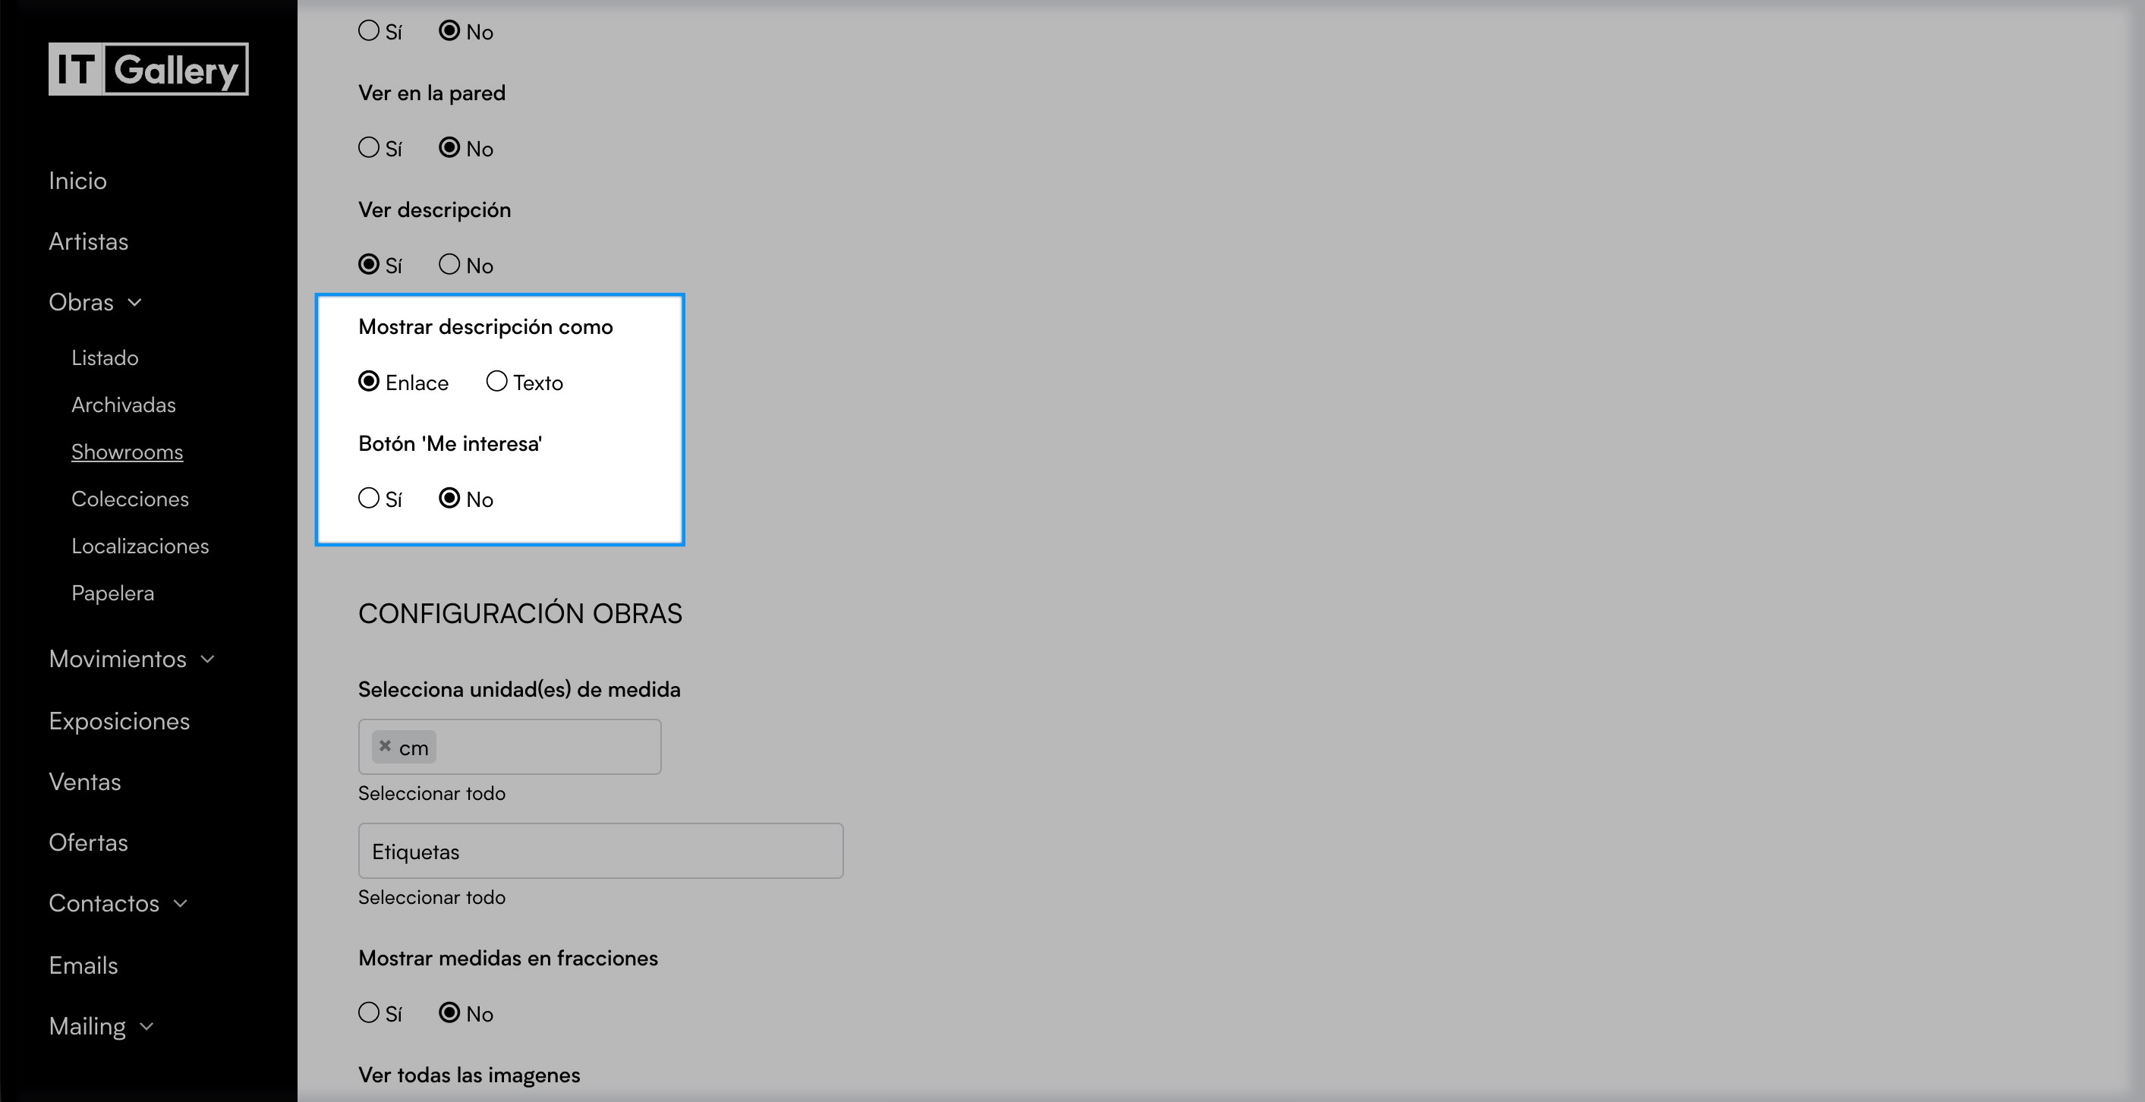Image resolution: width=2145 pixels, height=1102 pixels.
Task: Click the IT Gallery logo
Action: point(148,69)
